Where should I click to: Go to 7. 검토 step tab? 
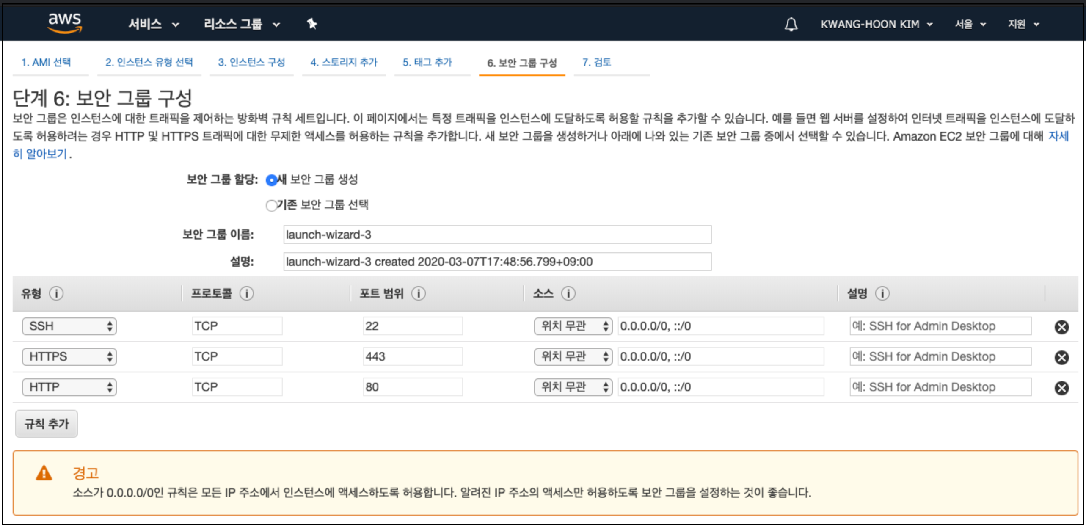tap(596, 63)
